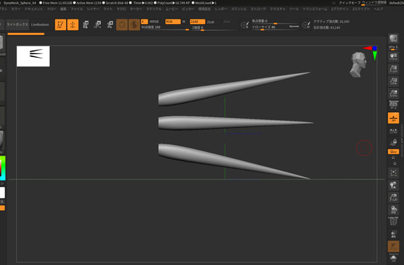Toggle the Mrgb paint mode
This screenshot has height=265, width=404.
click(154, 21)
